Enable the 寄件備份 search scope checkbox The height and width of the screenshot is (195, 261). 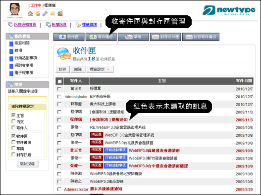pos(13,142)
